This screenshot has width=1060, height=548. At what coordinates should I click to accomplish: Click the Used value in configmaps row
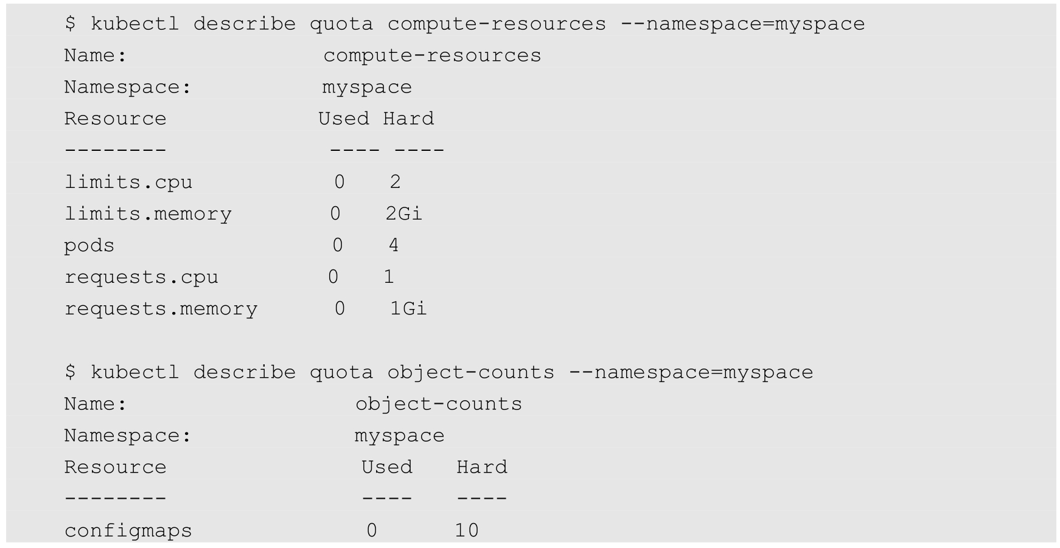click(x=372, y=530)
